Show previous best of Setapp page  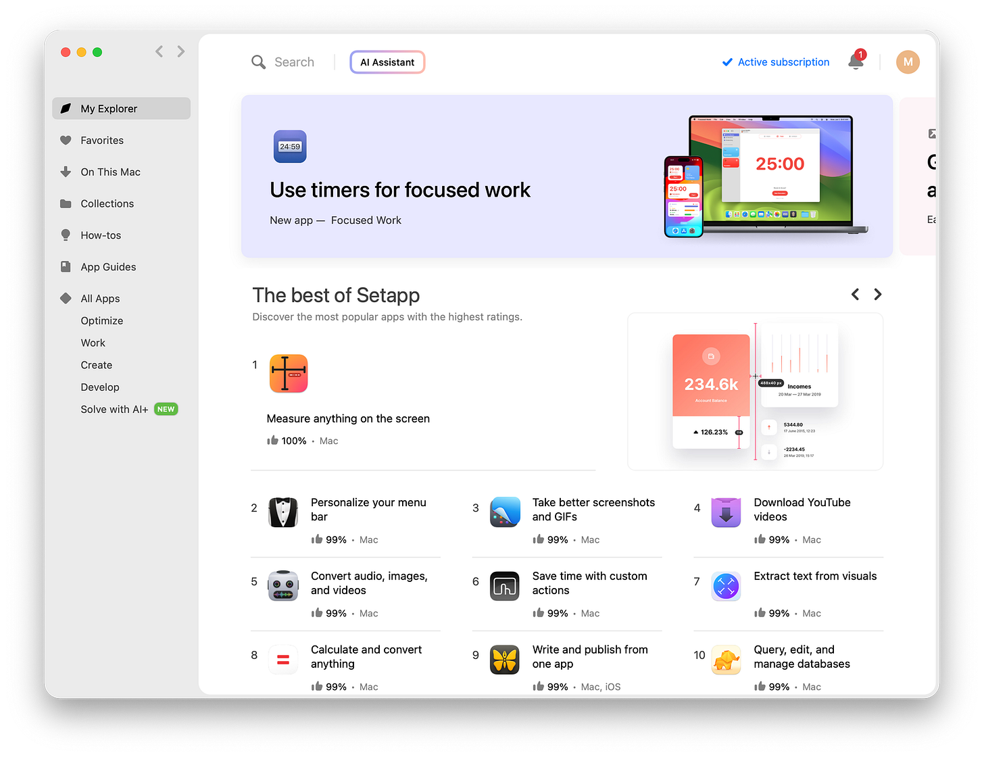click(855, 294)
